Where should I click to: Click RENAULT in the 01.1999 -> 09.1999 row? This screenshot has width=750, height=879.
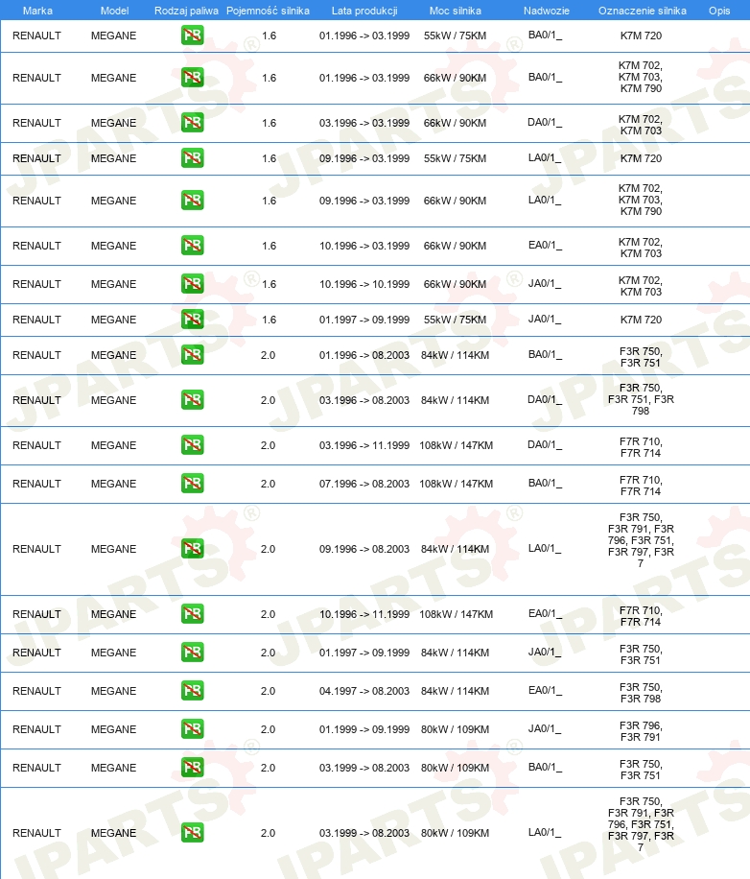point(37,729)
